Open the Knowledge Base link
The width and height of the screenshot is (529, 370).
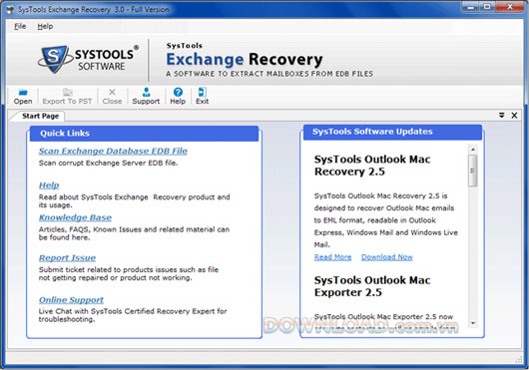pos(75,217)
